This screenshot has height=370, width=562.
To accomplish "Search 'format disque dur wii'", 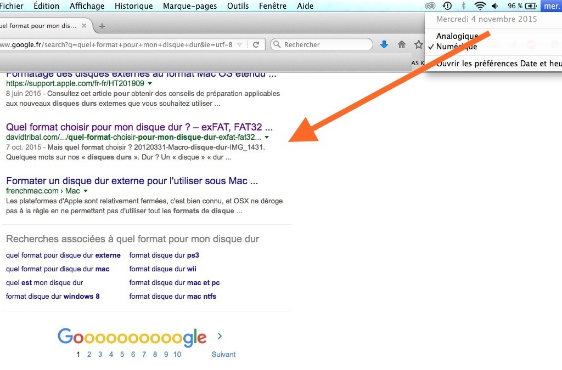I will [162, 269].
